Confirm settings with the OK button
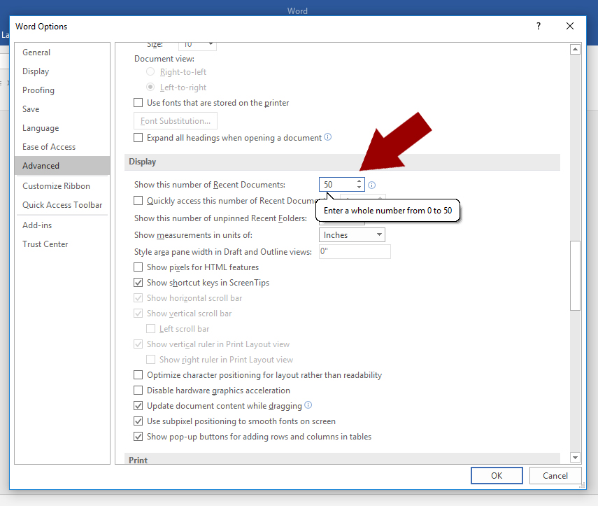Image resolution: width=598 pixels, height=506 pixels. [497, 475]
